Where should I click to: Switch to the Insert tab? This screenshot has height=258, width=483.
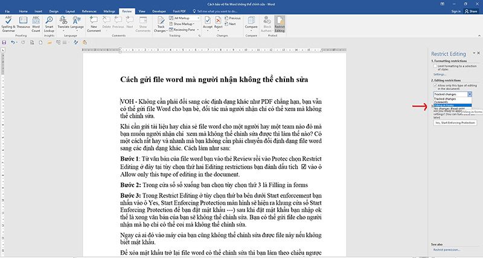(38, 11)
